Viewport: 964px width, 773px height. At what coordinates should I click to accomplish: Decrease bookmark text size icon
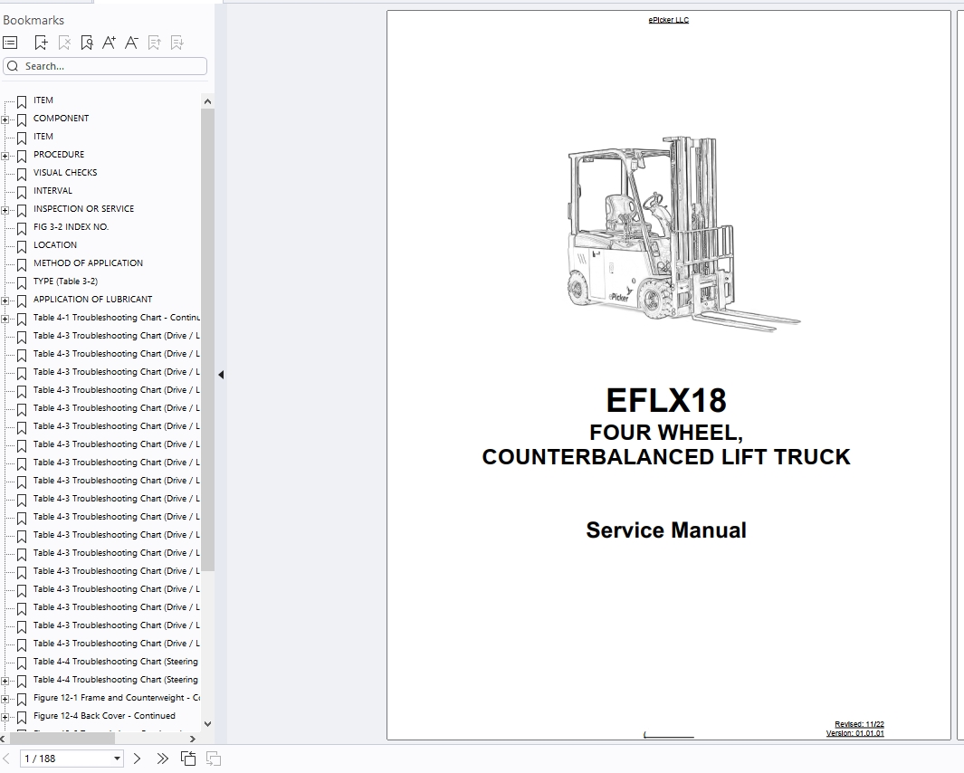coord(131,43)
